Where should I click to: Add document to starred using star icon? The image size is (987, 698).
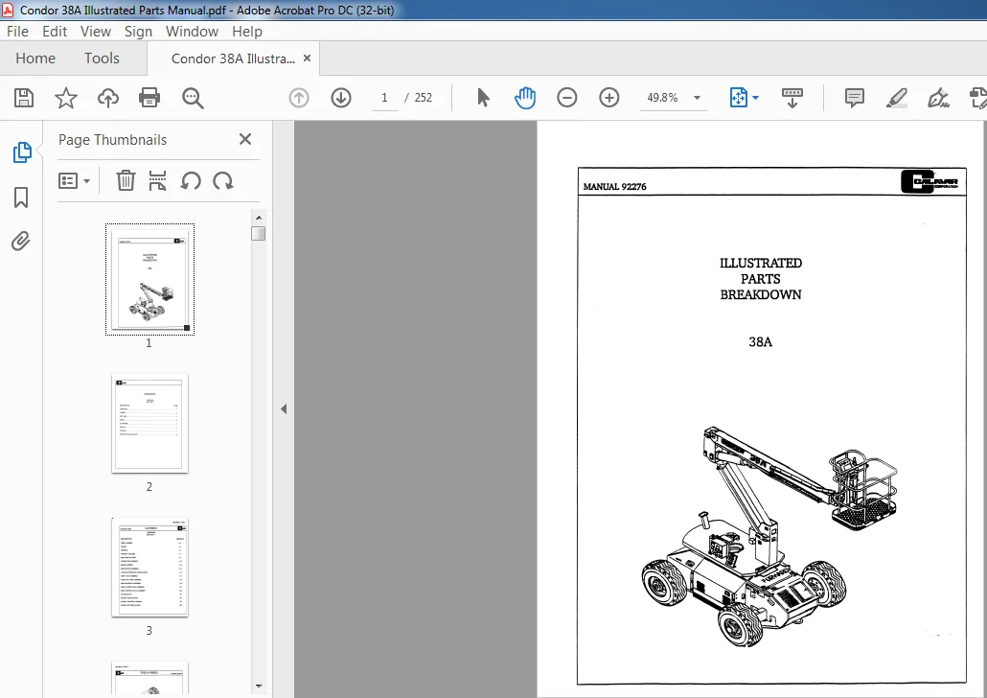tap(65, 98)
